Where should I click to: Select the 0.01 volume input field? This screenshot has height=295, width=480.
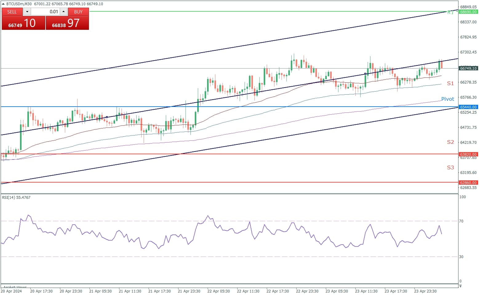tap(45, 12)
